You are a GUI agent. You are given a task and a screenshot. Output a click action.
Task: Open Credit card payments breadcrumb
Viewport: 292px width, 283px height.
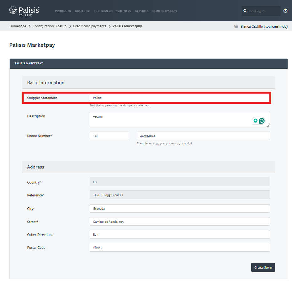coord(89,26)
